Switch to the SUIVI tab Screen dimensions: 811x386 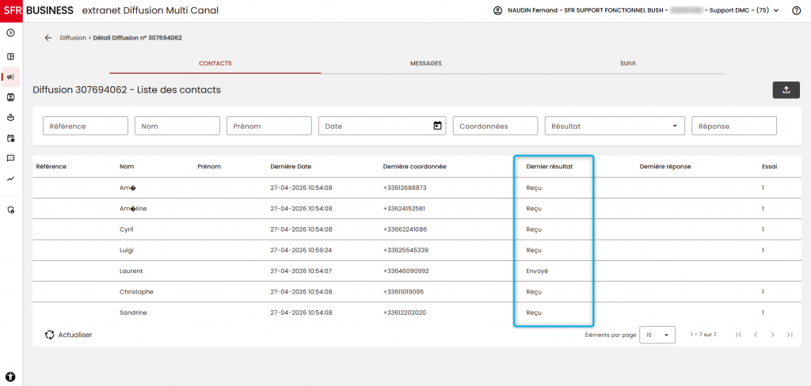point(628,63)
